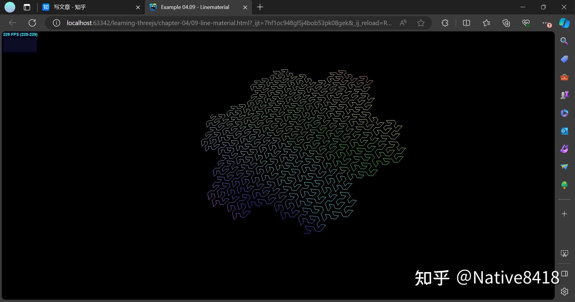This screenshot has width=575, height=302.
Task: Add this page to favorites with the star
Action: pyautogui.click(x=421, y=23)
